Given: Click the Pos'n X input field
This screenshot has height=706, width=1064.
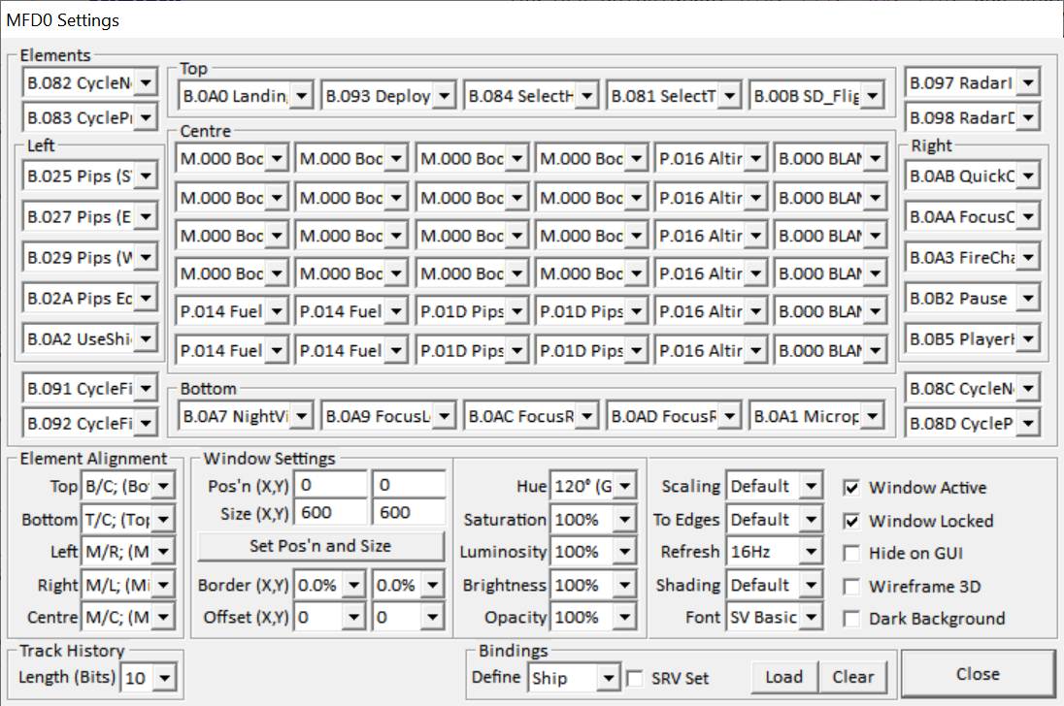Looking at the screenshot, I should click(330, 485).
